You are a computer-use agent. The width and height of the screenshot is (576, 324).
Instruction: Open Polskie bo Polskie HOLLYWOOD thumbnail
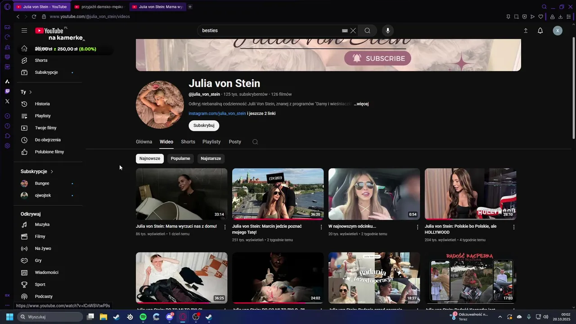(x=471, y=194)
